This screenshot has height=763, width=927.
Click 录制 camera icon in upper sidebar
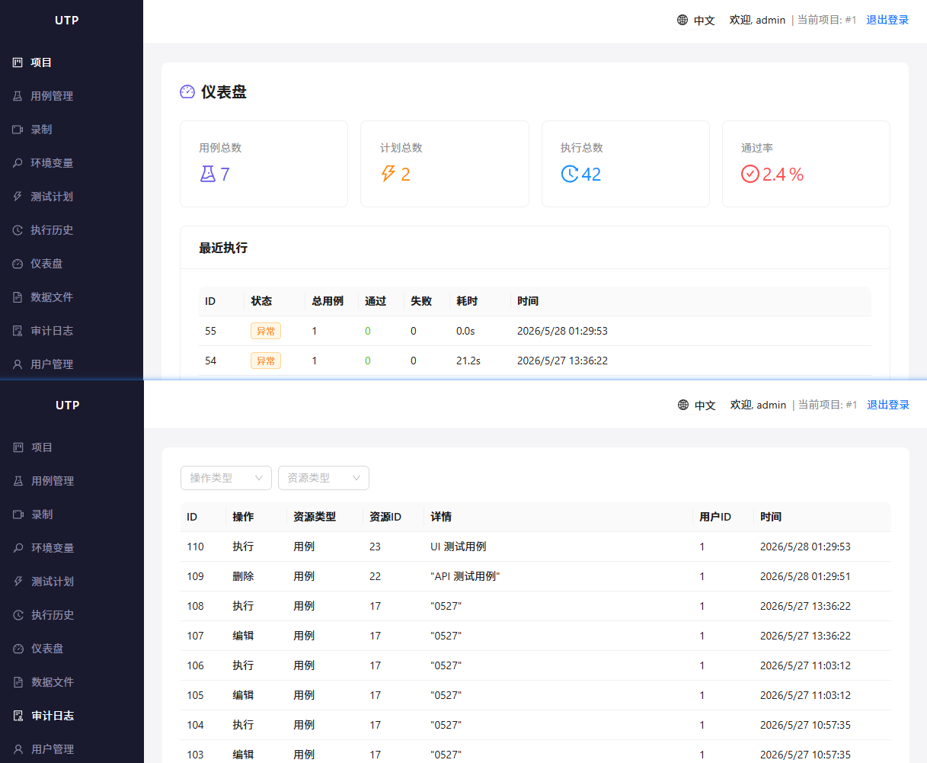18,130
